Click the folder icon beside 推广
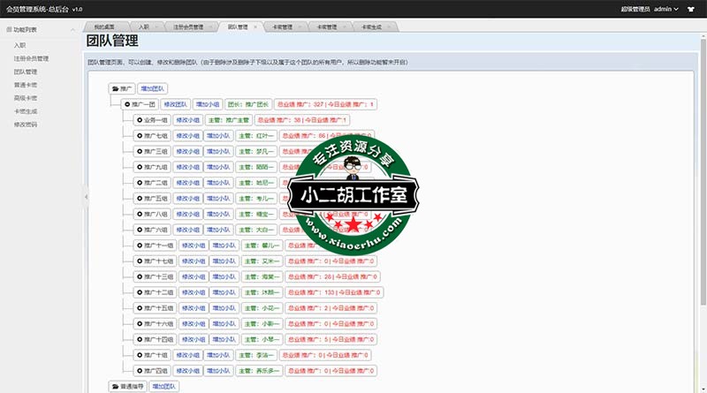This screenshot has height=393, width=707. point(114,89)
